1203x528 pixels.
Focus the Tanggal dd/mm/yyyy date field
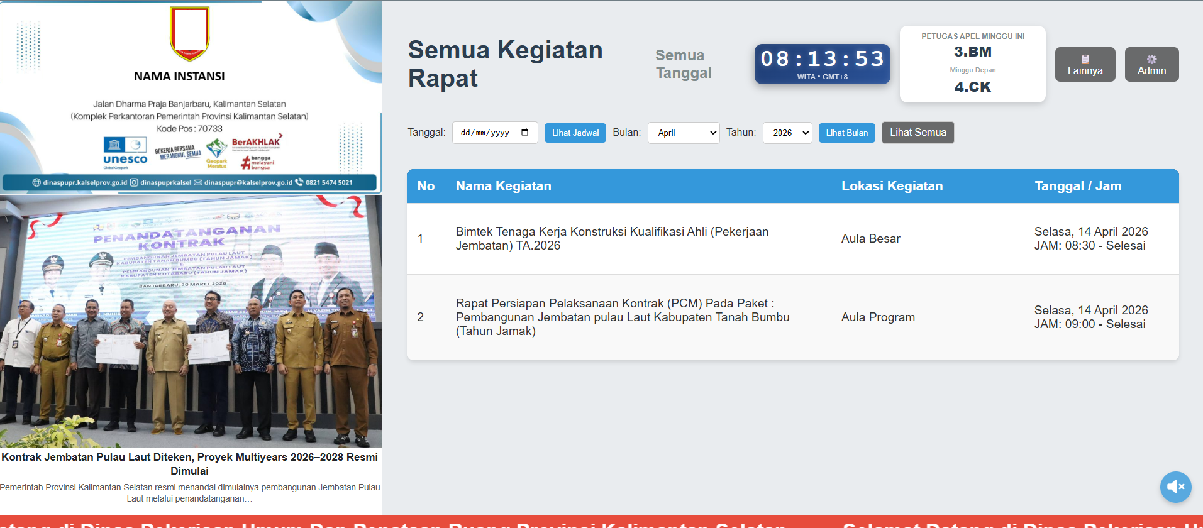[x=495, y=133]
